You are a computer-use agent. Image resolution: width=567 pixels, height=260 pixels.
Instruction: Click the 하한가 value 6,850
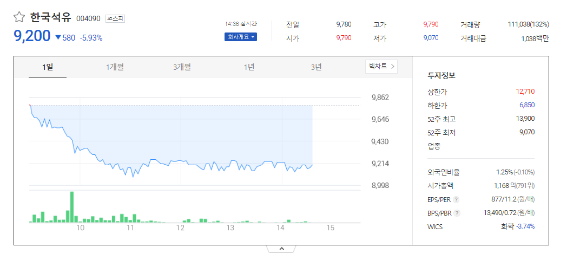pos(527,105)
